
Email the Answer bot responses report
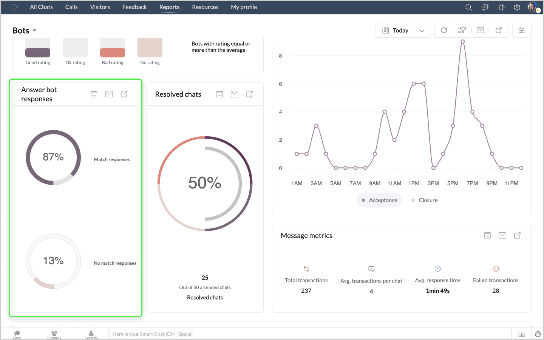point(109,94)
